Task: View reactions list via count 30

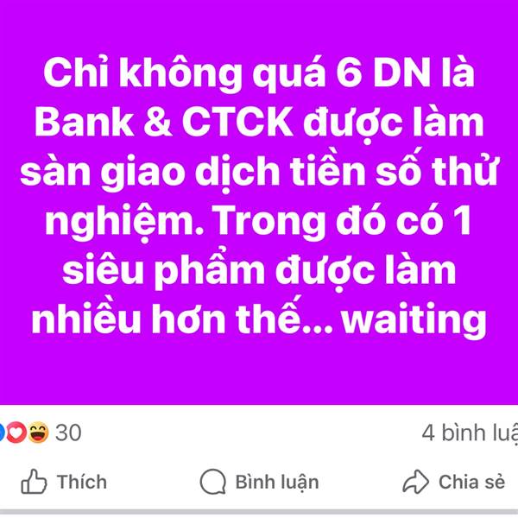Action: 68,433
